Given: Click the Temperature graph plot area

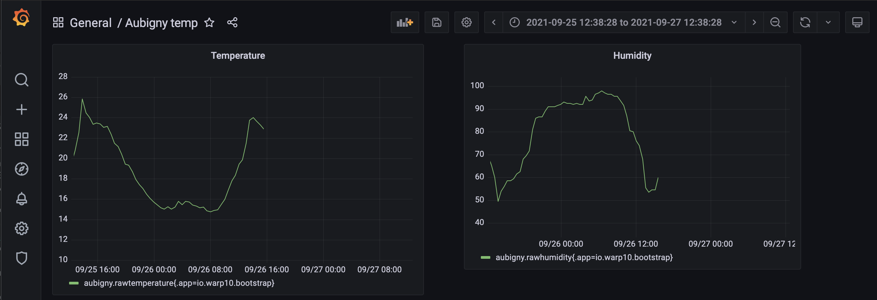Looking at the screenshot, I should pyautogui.click(x=243, y=169).
